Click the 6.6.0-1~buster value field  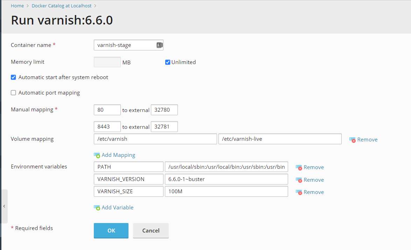227,179
